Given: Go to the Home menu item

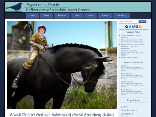Looking at the screenshot, I should point(32,15).
